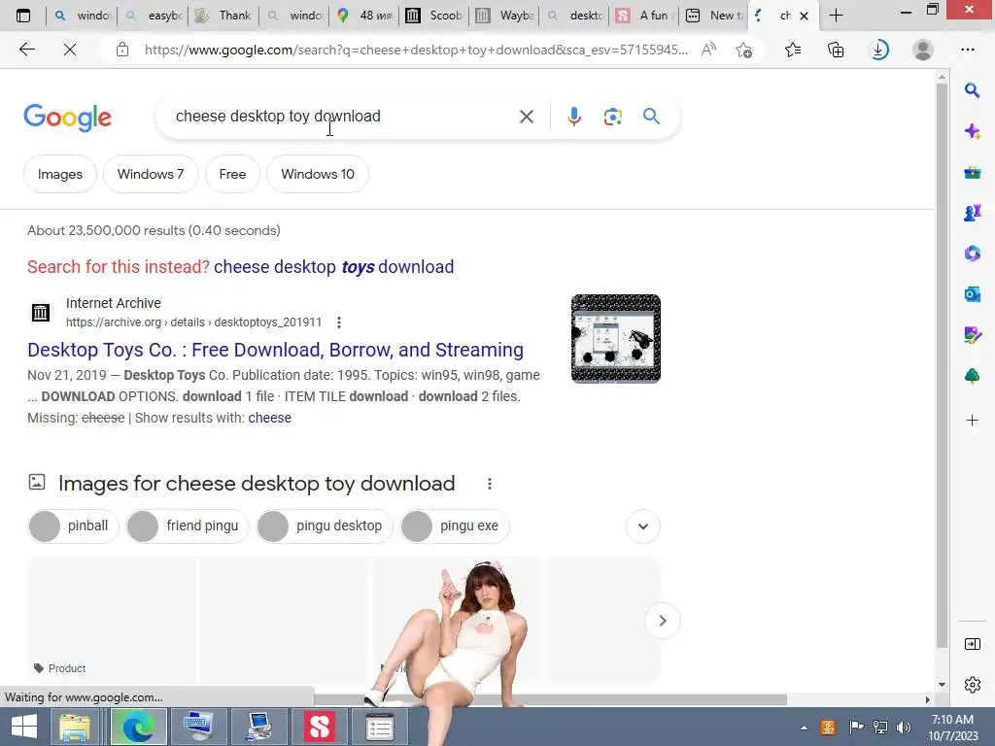995x746 pixels.
Task: Hide the Edge sidebar
Action: [972, 645]
